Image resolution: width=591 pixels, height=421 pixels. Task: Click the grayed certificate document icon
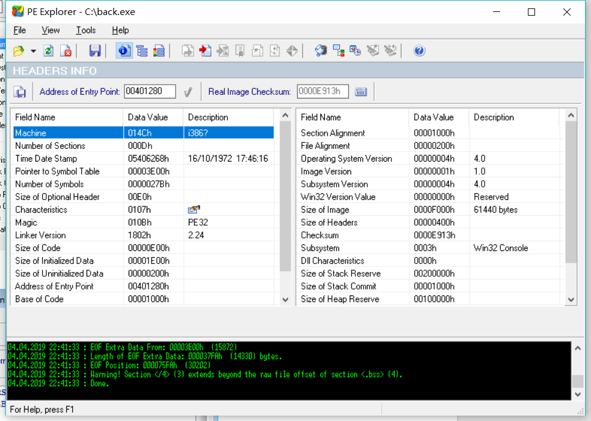click(240, 51)
